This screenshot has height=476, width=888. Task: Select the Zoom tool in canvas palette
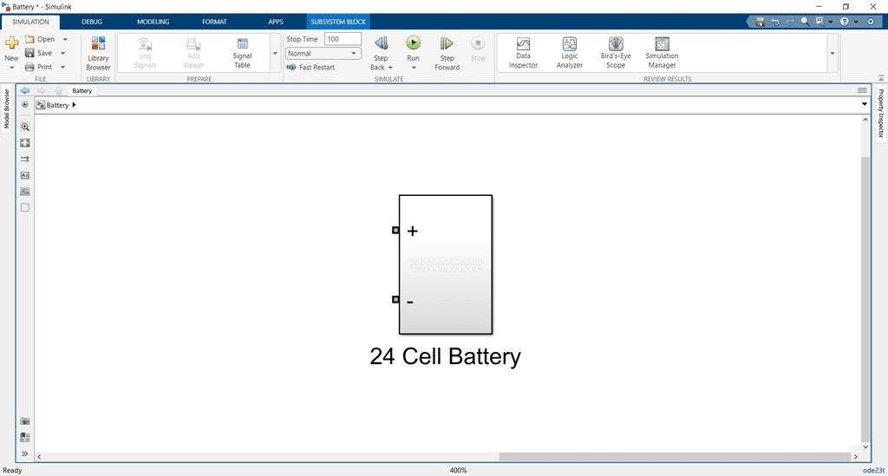tap(25, 127)
